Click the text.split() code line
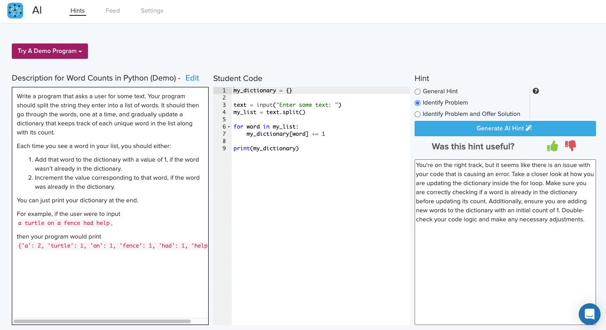The image size is (606, 330). click(x=269, y=112)
